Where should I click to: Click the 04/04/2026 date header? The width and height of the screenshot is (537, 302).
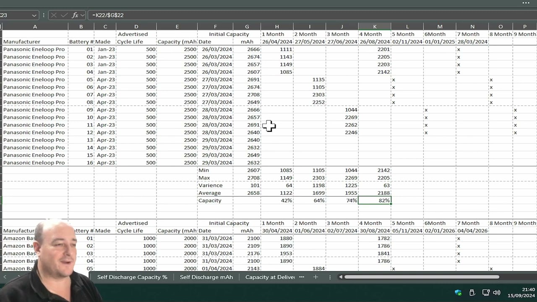(x=472, y=231)
